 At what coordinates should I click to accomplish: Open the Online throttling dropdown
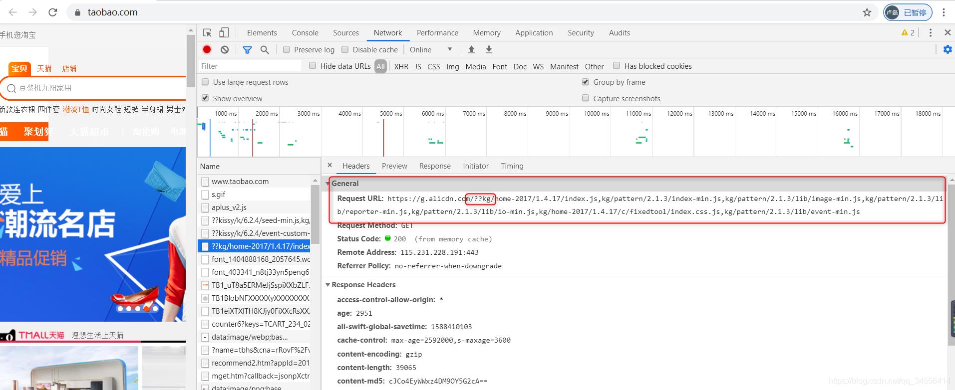tap(431, 49)
